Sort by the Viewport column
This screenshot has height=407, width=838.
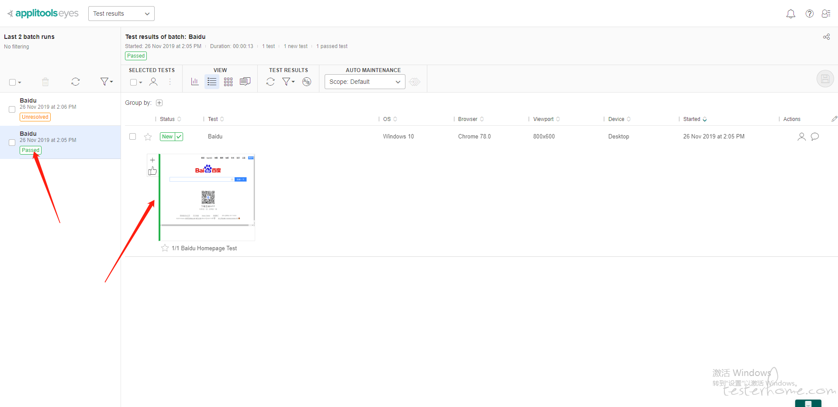point(547,119)
